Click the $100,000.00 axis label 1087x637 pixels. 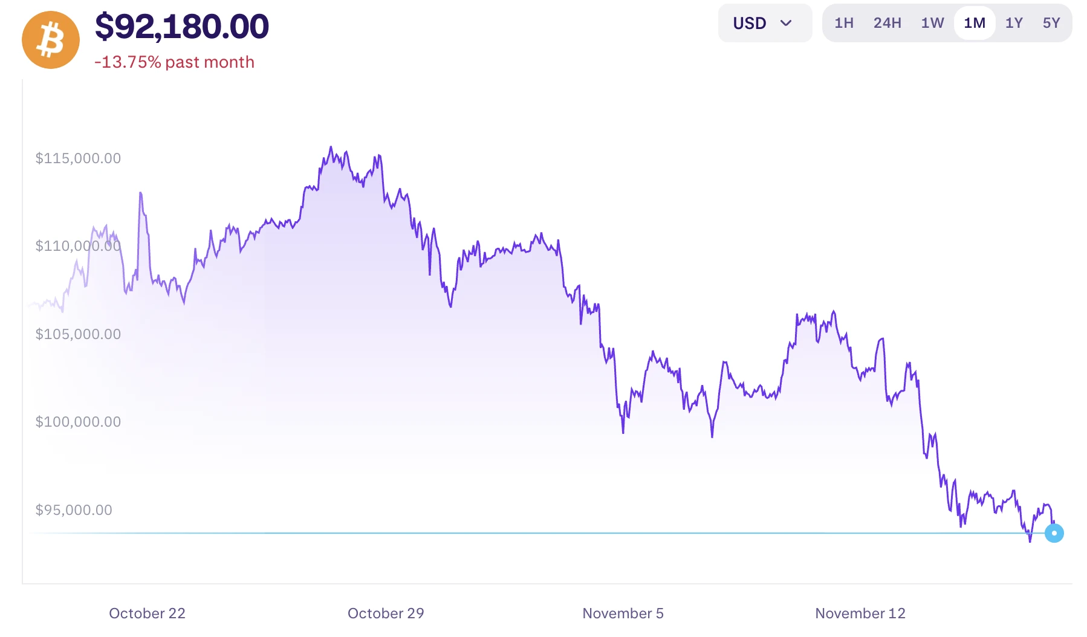(78, 421)
